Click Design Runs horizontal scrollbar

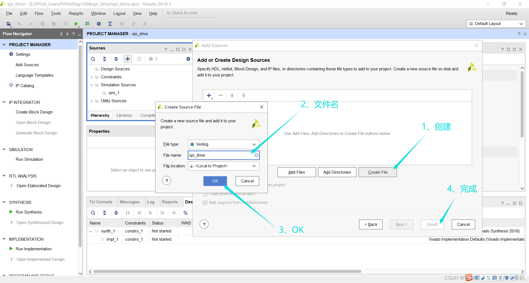pos(227,271)
